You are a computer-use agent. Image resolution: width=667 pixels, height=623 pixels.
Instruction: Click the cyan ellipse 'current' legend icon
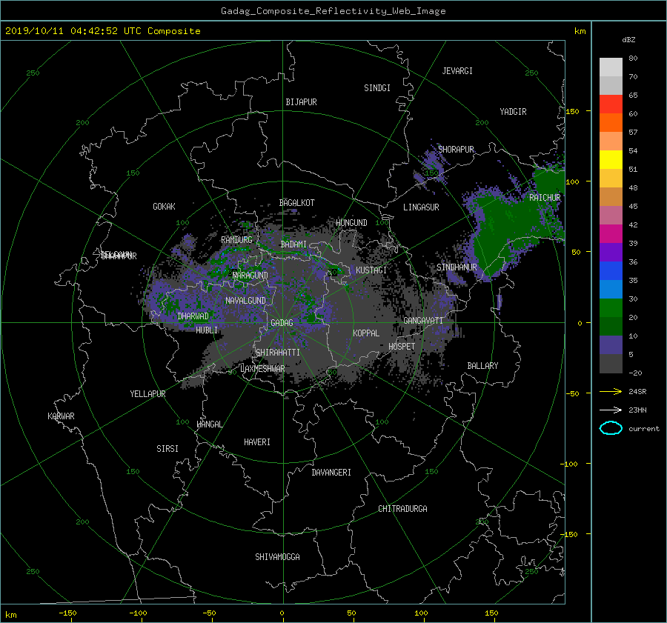point(611,428)
